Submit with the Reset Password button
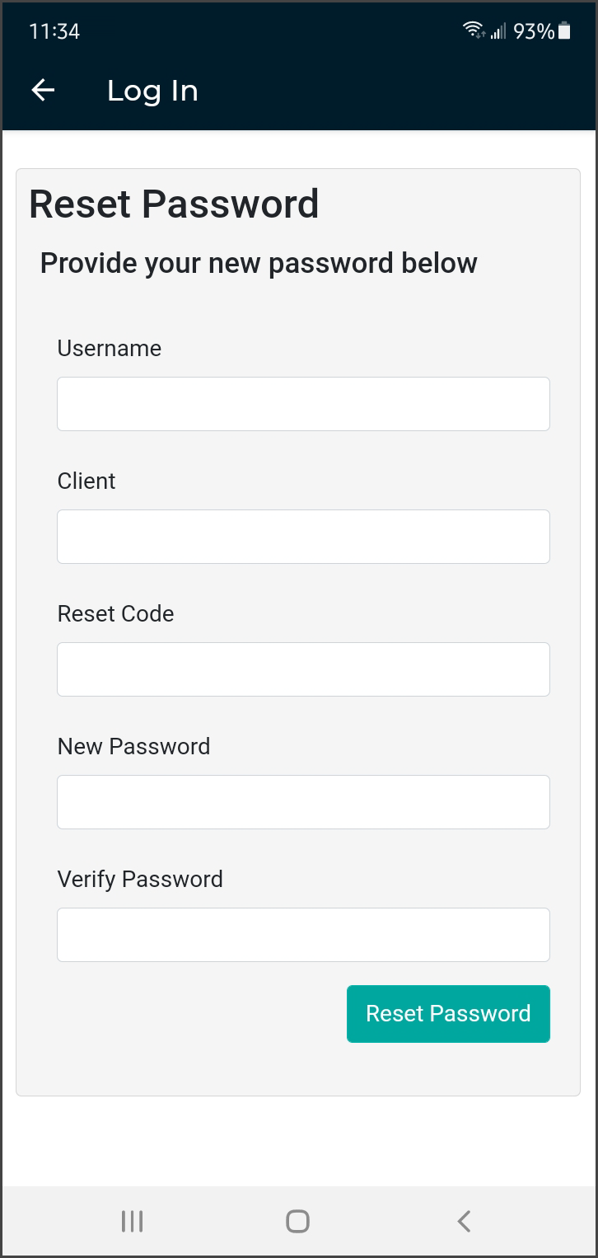598x1258 pixels. [448, 1014]
